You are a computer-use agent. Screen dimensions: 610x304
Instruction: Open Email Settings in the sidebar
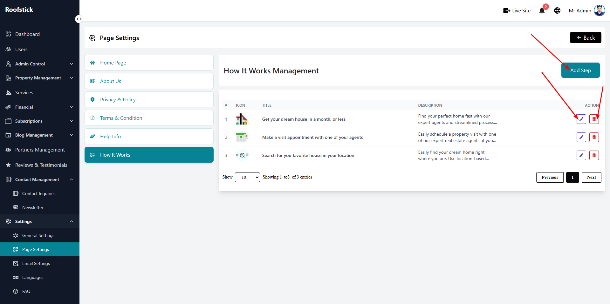coord(40,263)
